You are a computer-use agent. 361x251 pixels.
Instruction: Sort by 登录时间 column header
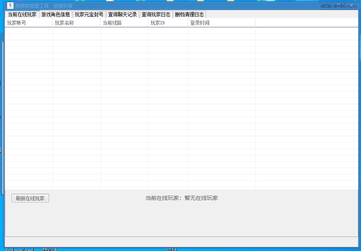(222, 23)
